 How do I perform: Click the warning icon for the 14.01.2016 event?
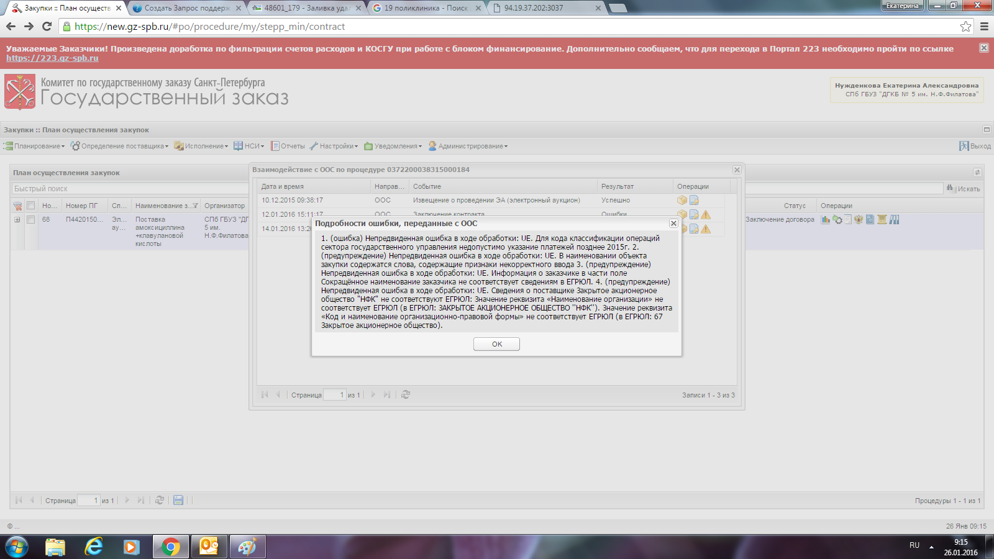(706, 229)
